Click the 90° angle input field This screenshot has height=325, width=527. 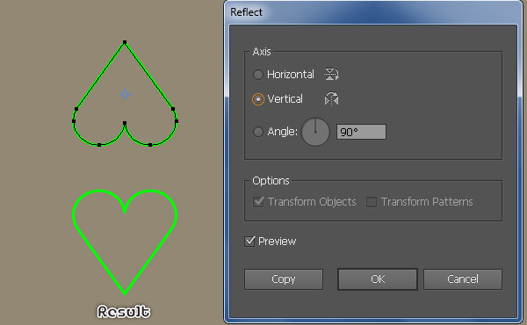tap(361, 132)
